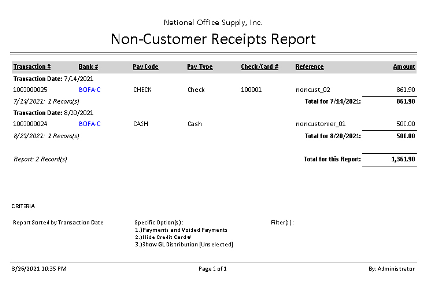Select the noncust_02 reference entry
430x285 pixels.
(x=312, y=90)
